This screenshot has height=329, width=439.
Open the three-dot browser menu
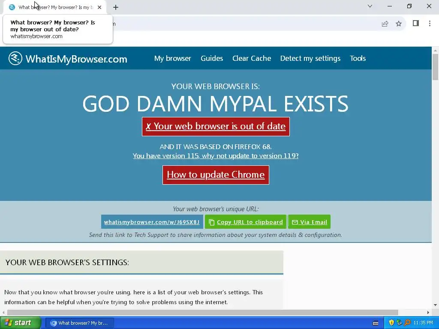[430, 23]
